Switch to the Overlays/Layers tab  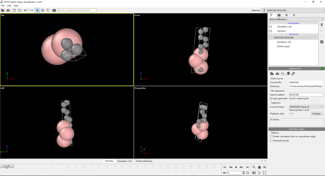pos(286,15)
